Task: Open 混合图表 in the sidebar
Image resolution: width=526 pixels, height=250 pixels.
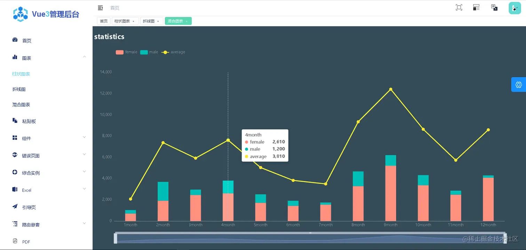Action: click(x=21, y=105)
